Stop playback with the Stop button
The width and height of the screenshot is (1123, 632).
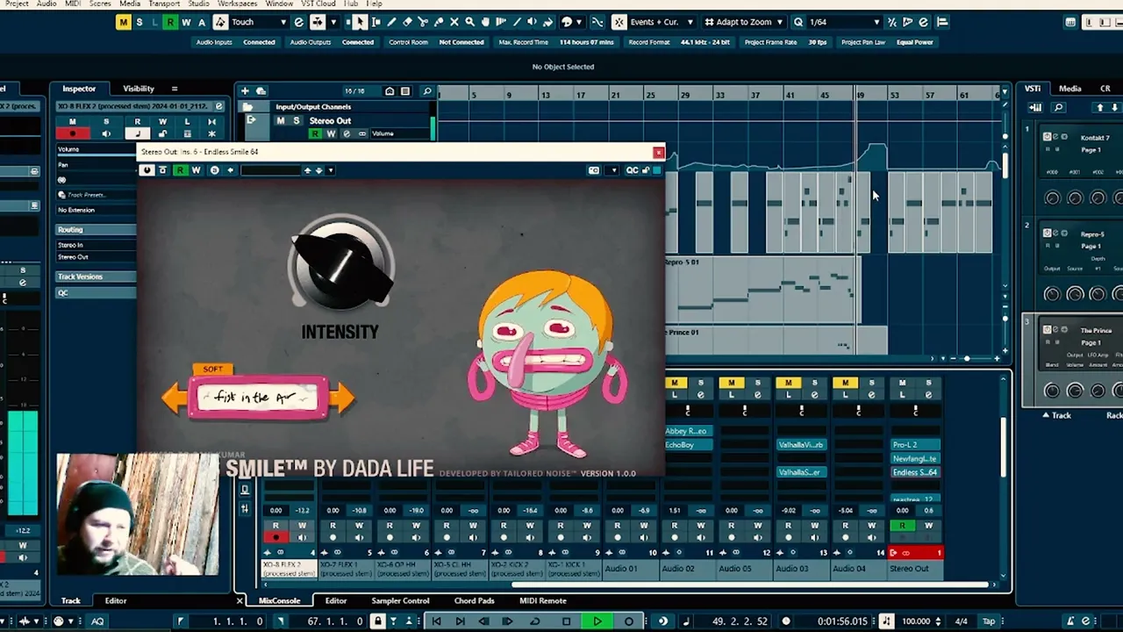coord(567,621)
